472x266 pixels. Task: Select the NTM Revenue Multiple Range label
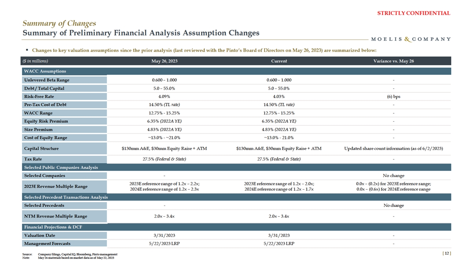[55, 216]
